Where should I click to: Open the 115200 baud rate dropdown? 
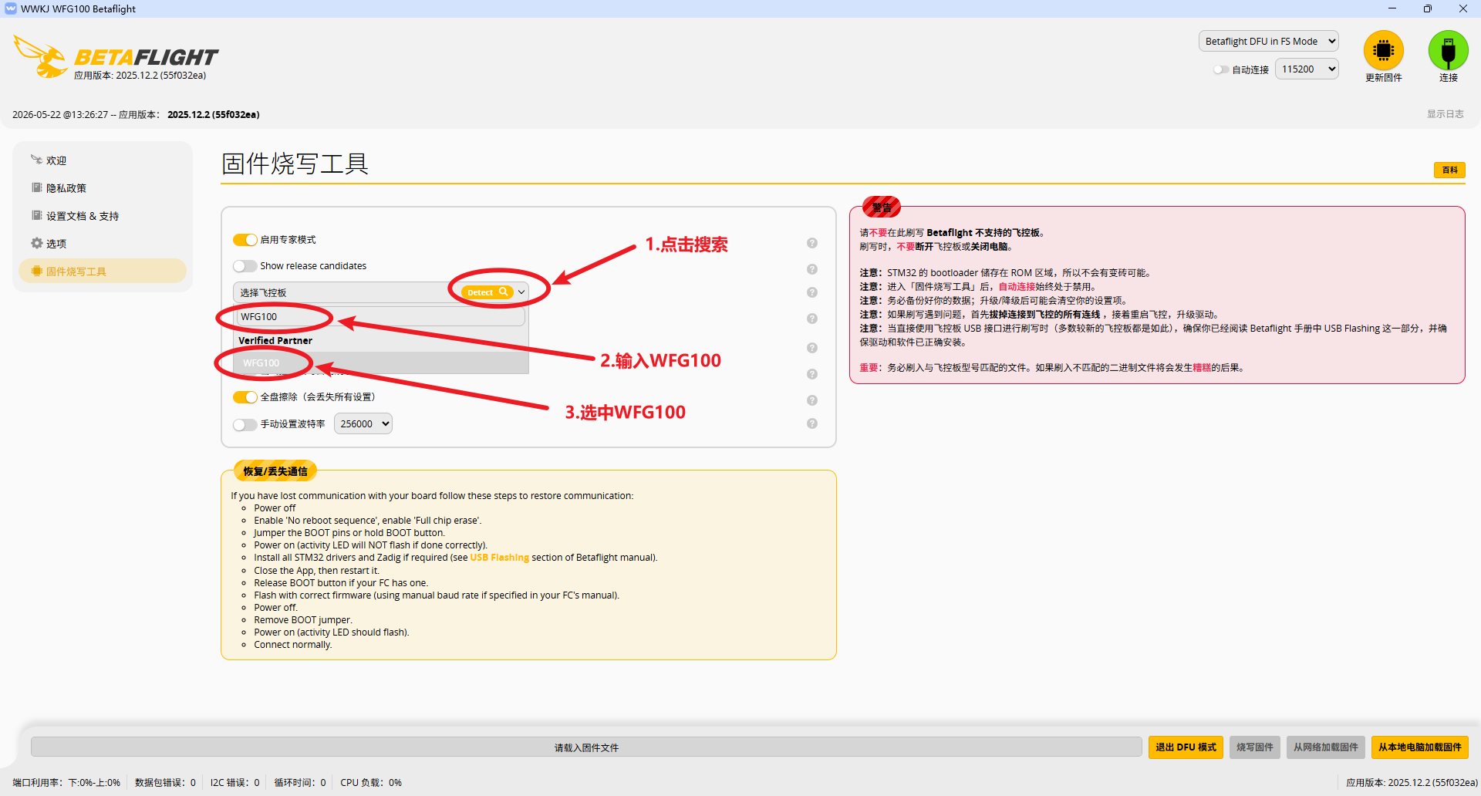pos(1307,69)
